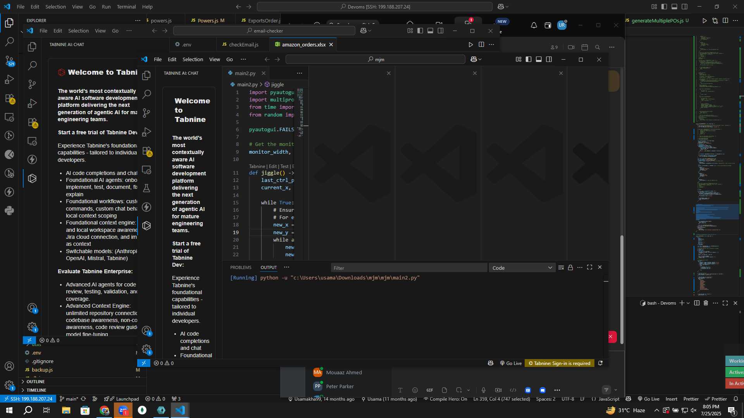The image size is (744, 418).
Task: Click the mjm command center search box
Action: pyautogui.click(x=375, y=59)
